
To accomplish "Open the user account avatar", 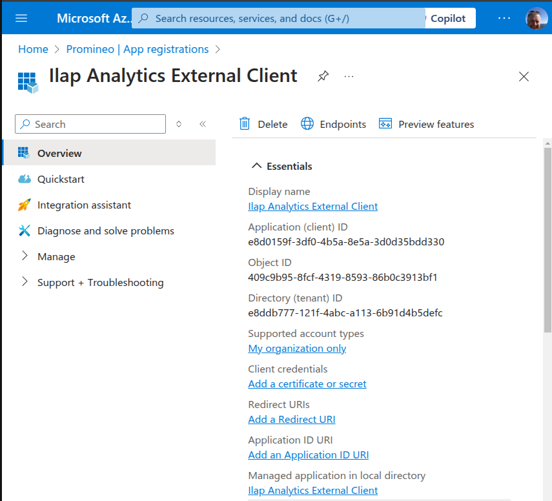I will [536, 18].
